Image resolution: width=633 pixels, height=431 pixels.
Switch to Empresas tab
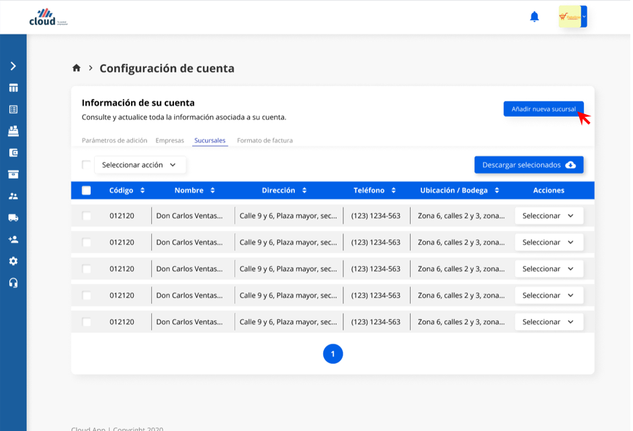pos(169,140)
